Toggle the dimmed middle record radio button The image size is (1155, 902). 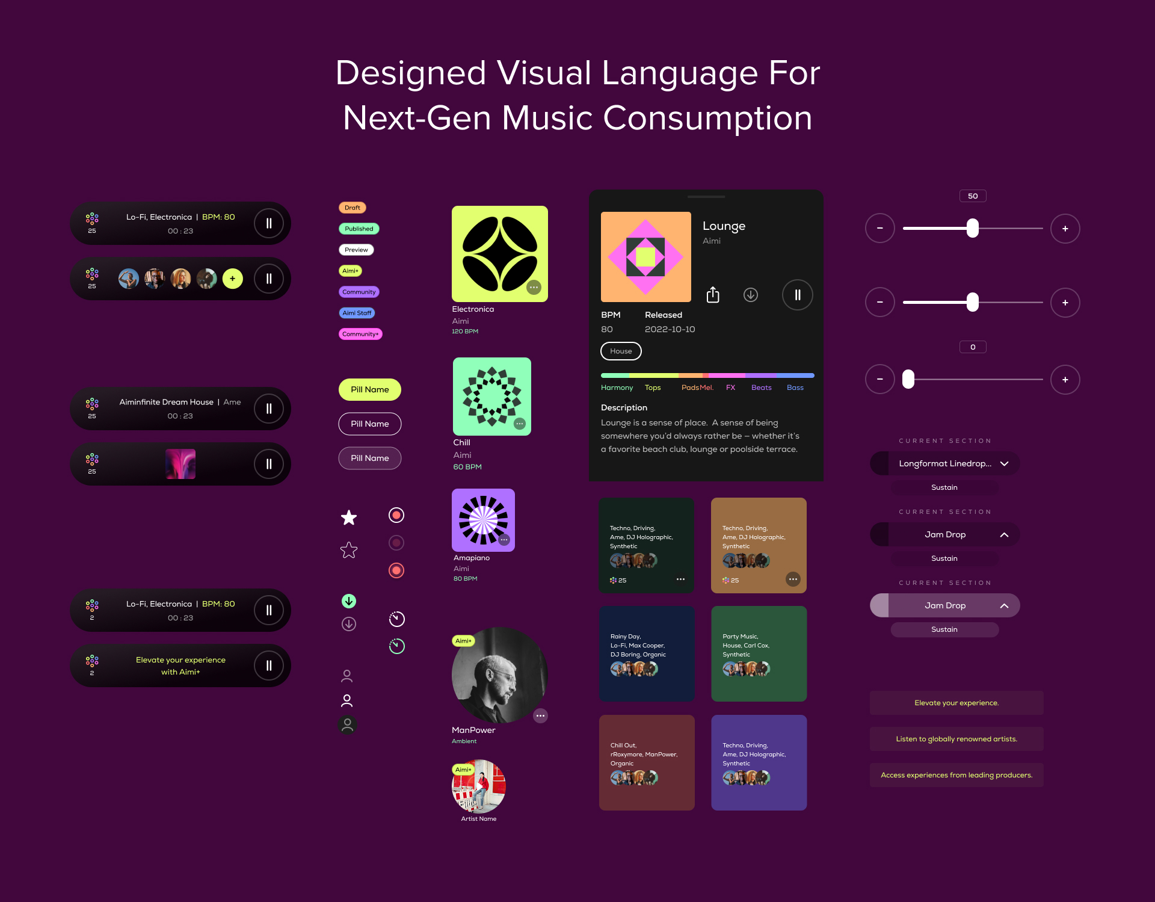(x=396, y=543)
